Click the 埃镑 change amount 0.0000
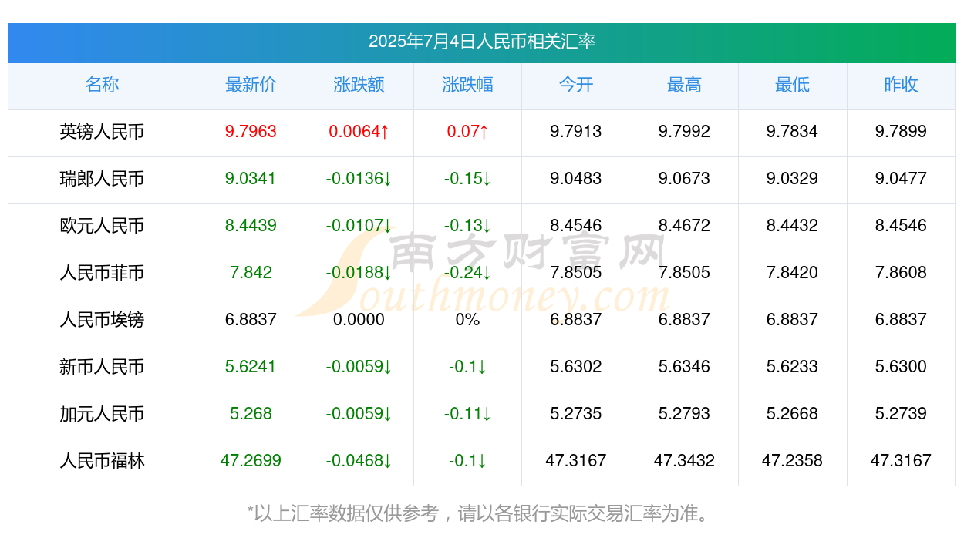Viewport: 964px width, 538px height. tap(359, 320)
